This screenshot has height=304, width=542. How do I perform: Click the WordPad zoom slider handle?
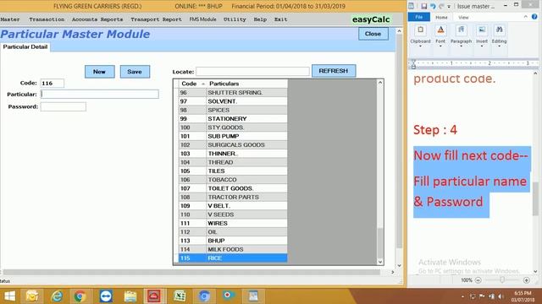coord(502,280)
